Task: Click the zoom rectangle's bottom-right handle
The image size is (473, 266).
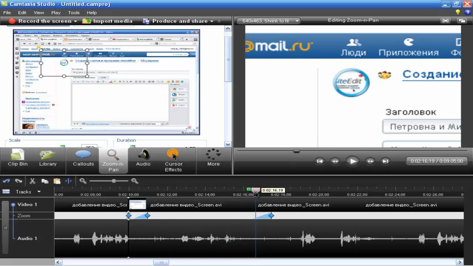Action: 87,76
